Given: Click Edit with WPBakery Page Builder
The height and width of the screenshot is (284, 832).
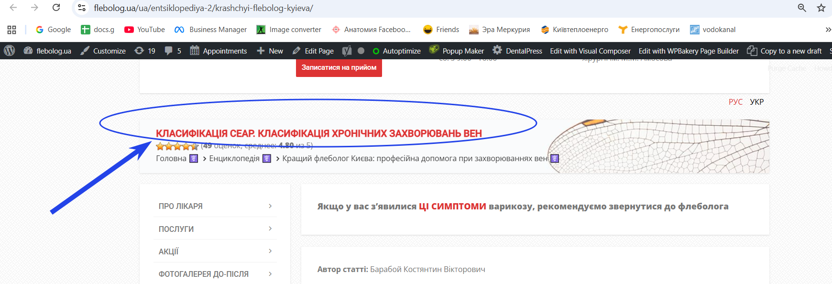Looking at the screenshot, I should (x=689, y=51).
